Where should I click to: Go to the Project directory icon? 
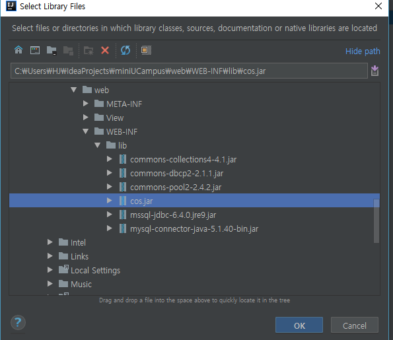[x=52, y=50]
